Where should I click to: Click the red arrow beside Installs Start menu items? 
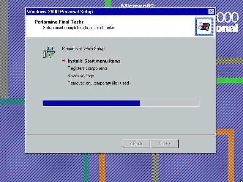click(x=63, y=61)
